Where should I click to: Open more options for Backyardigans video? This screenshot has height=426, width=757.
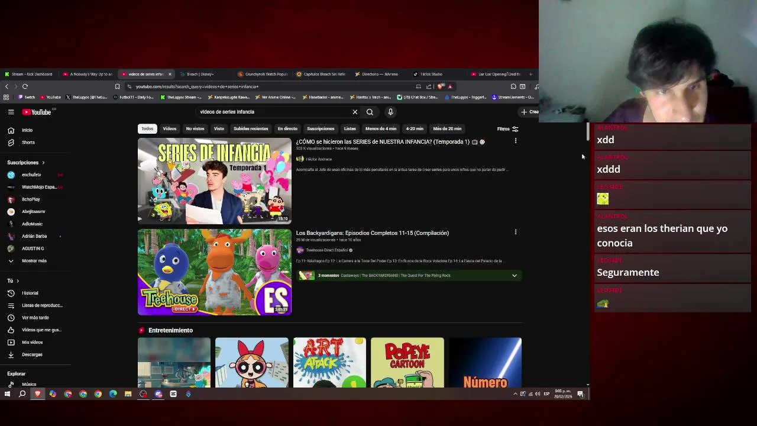click(516, 232)
